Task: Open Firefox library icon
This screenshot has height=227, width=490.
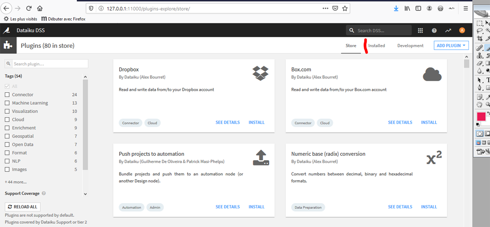Action: point(407,9)
